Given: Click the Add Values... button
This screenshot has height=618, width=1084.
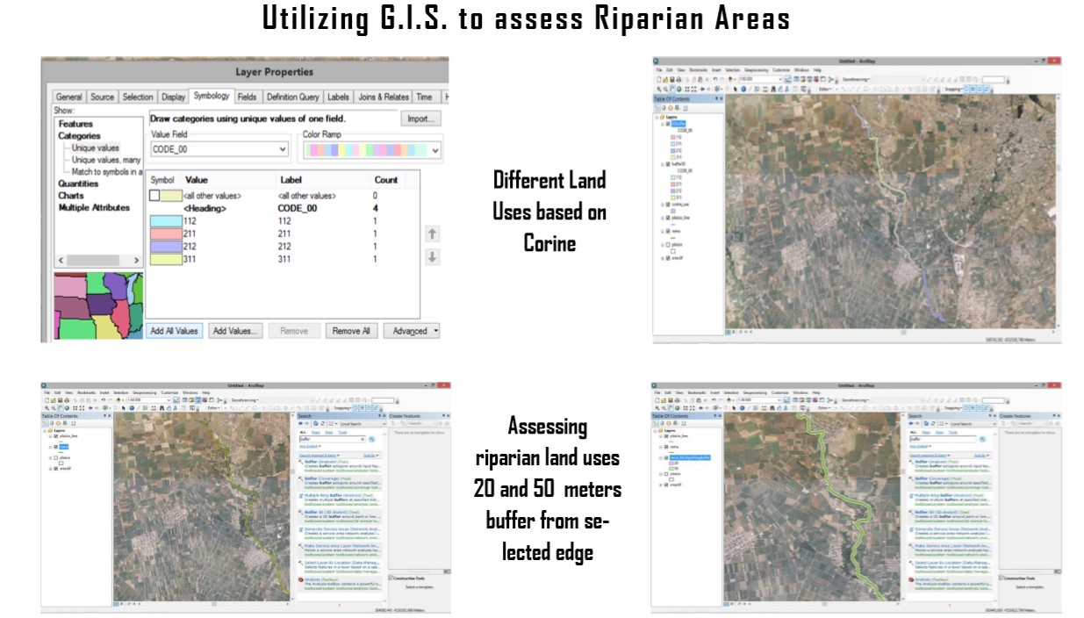Looking at the screenshot, I should [235, 331].
